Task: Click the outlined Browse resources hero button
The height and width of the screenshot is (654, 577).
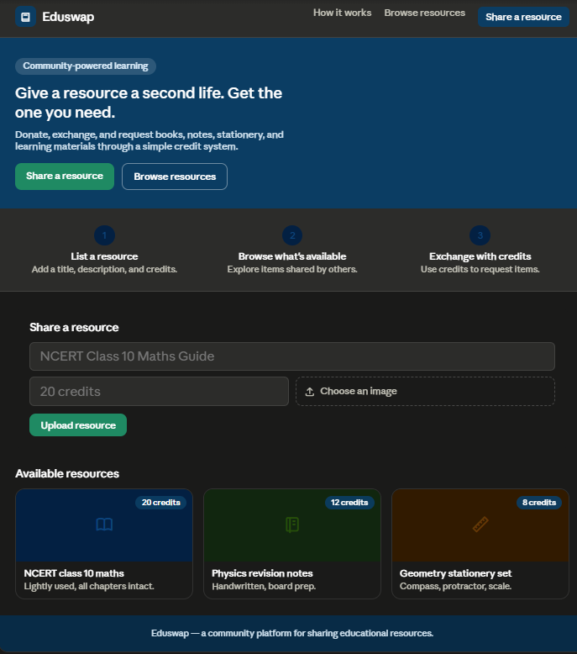Action: pos(175,177)
